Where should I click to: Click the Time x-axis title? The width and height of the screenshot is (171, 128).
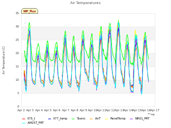pos(151,114)
